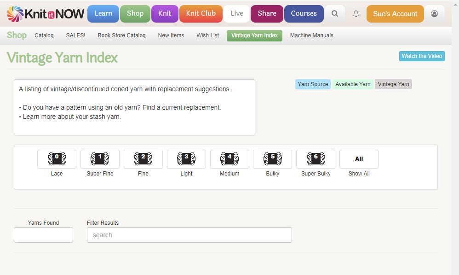Viewport: 459px width, 275px height.
Task: Click the Super Bulky label text
Action: pyautogui.click(x=316, y=174)
